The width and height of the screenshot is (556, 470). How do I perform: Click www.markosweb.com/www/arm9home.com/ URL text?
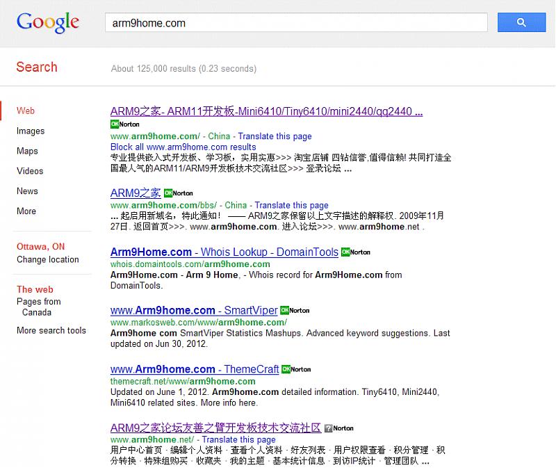click(x=199, y=323)
